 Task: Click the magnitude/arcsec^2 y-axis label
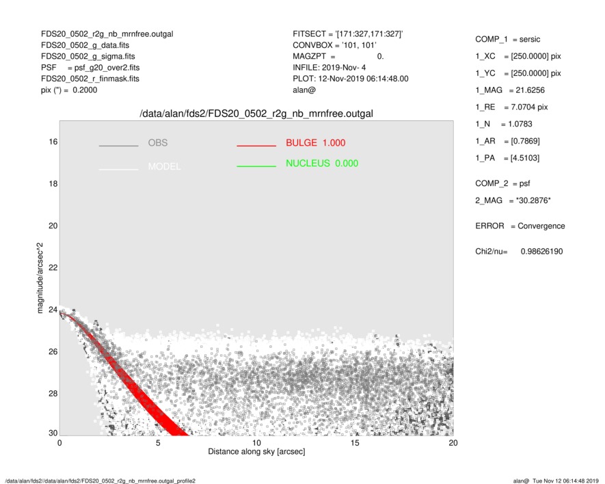40,278
